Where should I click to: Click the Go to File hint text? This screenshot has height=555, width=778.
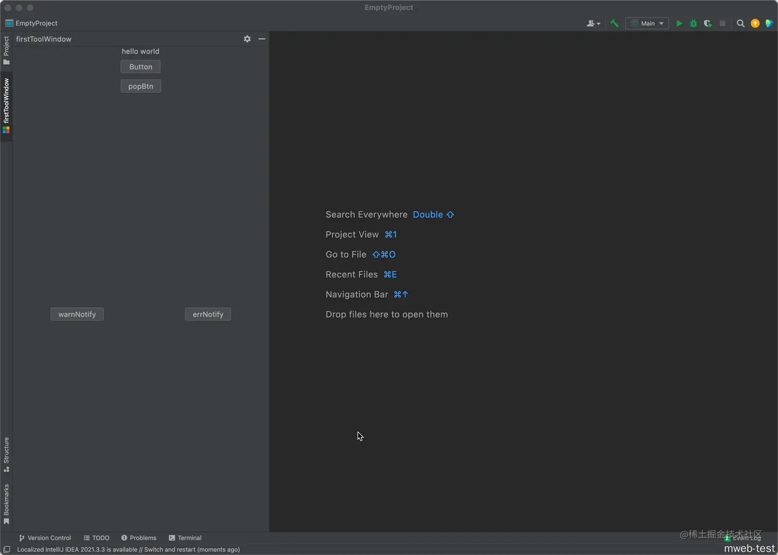(346, 254)
